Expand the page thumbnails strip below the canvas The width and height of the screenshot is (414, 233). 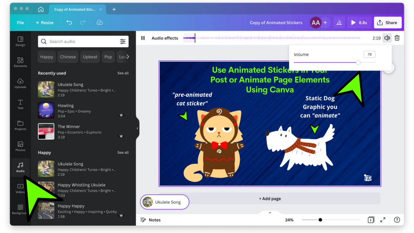click(x=270, y=213)
